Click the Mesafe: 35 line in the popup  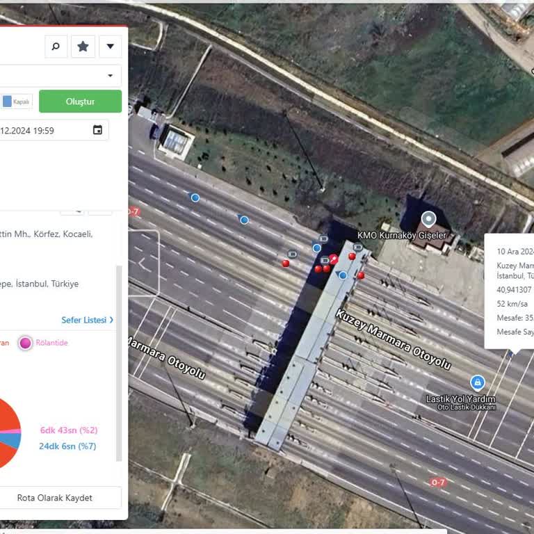click(x=515, y=318)
